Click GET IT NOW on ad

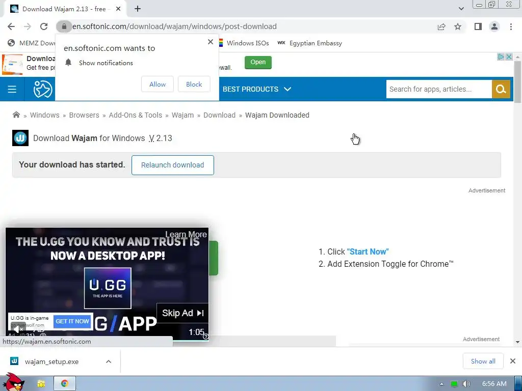point(72,321)
